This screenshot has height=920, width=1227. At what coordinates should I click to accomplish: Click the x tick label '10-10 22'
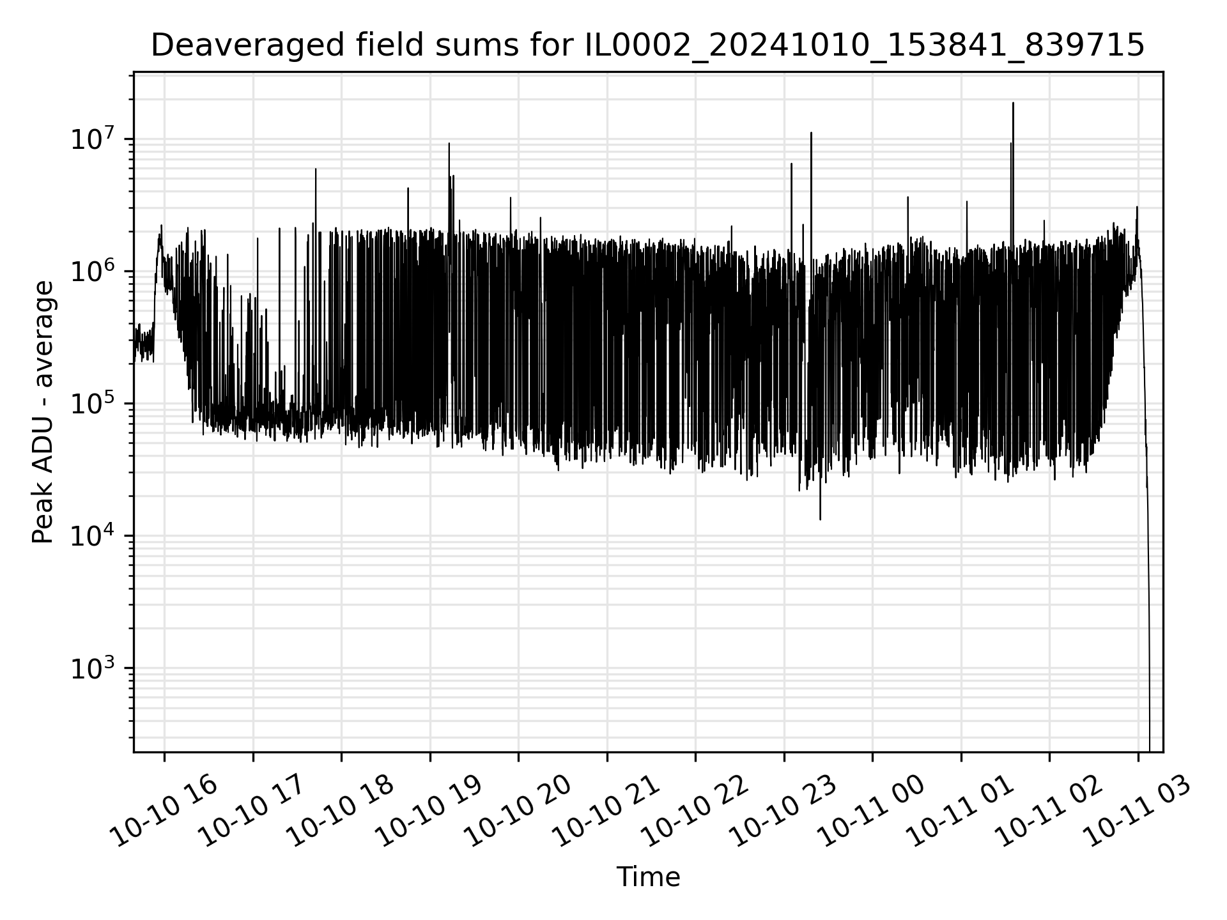tap(695, 811)
